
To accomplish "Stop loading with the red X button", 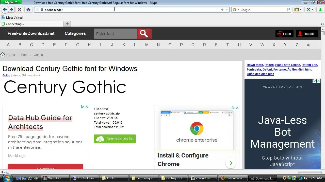I will 19,10.
